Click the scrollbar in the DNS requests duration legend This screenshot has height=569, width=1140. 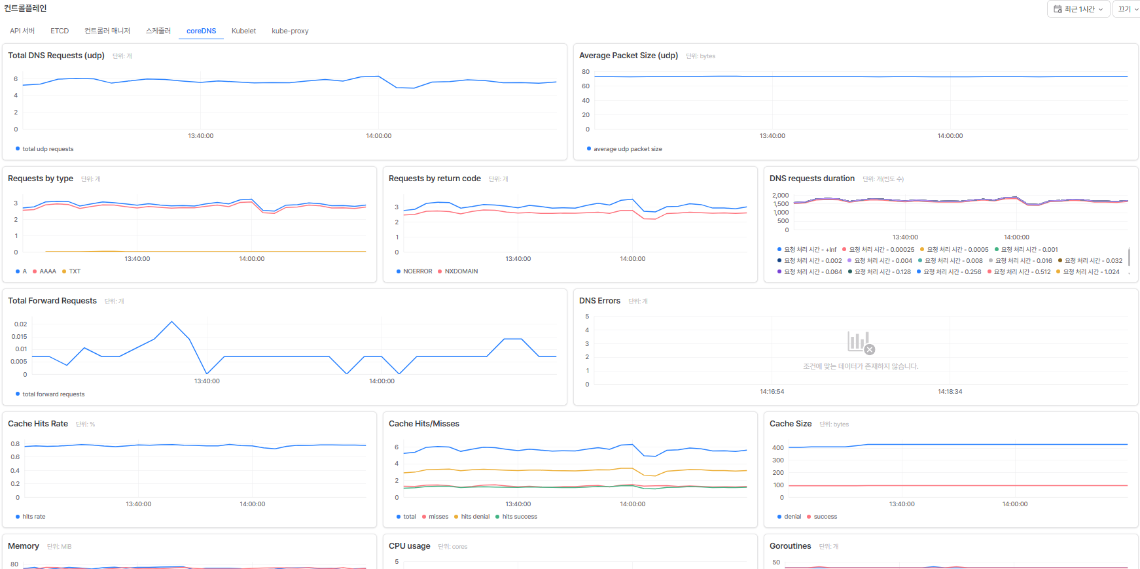click(1130, 256)
